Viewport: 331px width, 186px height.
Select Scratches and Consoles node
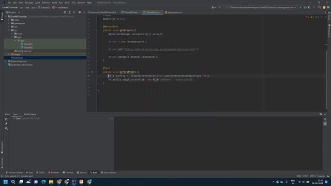pyautogui.click(x=20, y=65)
